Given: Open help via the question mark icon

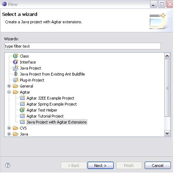Looking at the screenshot, I should [x=8, y=165].
